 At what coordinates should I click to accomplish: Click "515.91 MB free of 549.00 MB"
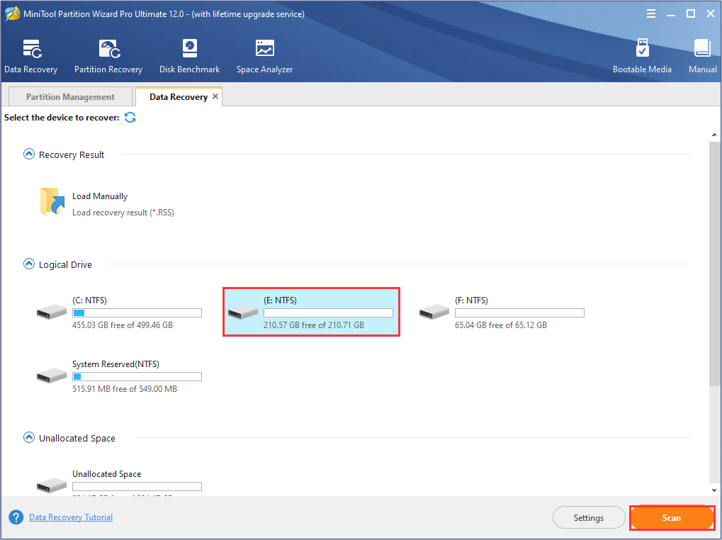pyautogui.click(x=124, y=389)
